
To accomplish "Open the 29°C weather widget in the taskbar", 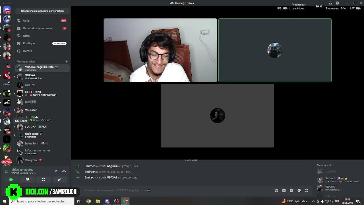I will [x=294, y=201].
